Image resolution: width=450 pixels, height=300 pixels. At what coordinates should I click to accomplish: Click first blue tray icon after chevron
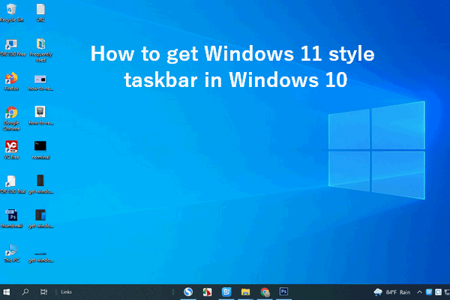point(429,292)
